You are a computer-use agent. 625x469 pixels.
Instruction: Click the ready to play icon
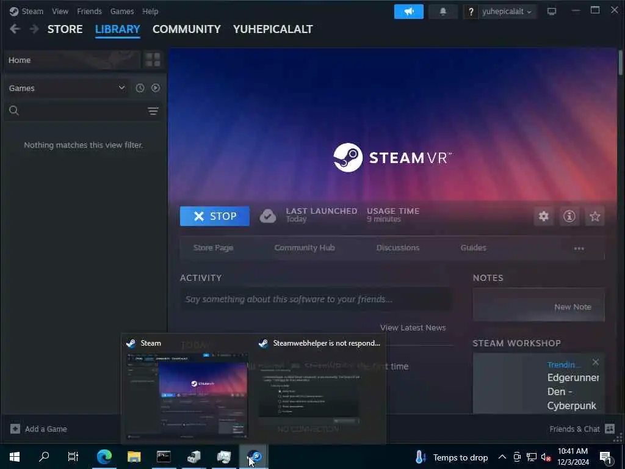[156, 88]
